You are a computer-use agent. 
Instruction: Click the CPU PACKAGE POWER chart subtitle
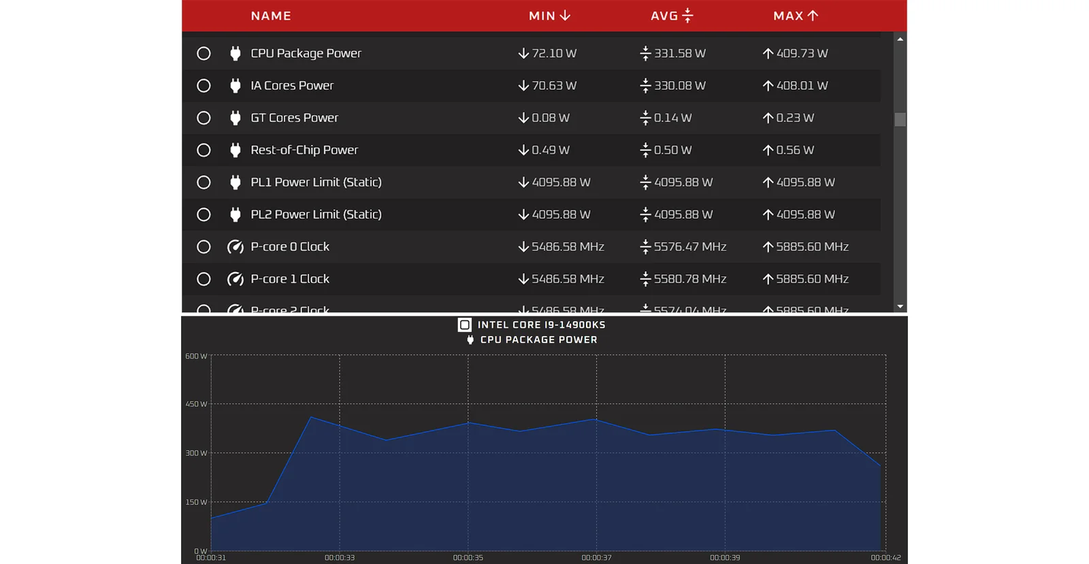(538, 339)
